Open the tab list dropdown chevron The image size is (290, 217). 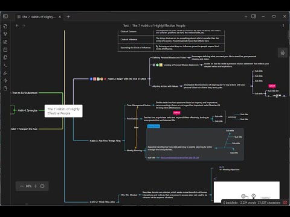[246, 16]
